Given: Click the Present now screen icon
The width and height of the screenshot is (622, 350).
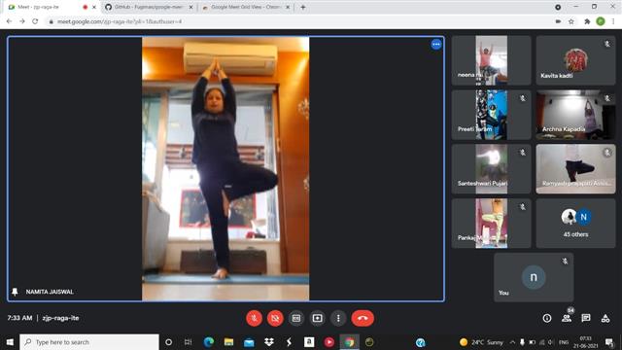Looking at the screenshot, I should coord(318,318).
